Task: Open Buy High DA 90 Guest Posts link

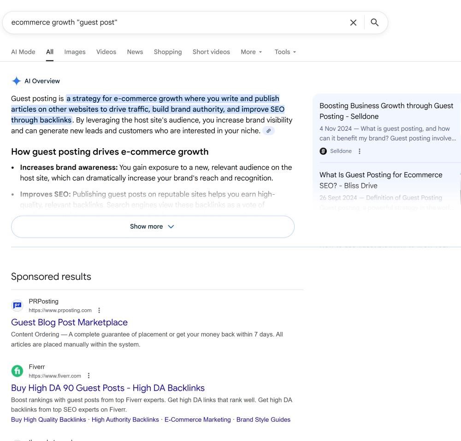Action: [x=108, y=388]
